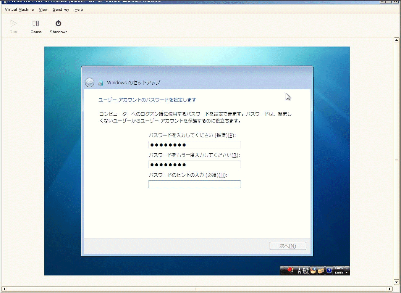Pause the virtual machine
This screenshot has height=293, width=401.
pyautogui.click(x=36, y=27)
